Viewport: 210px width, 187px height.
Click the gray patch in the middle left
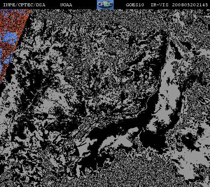pyautogui.click(x=49, y=103)
